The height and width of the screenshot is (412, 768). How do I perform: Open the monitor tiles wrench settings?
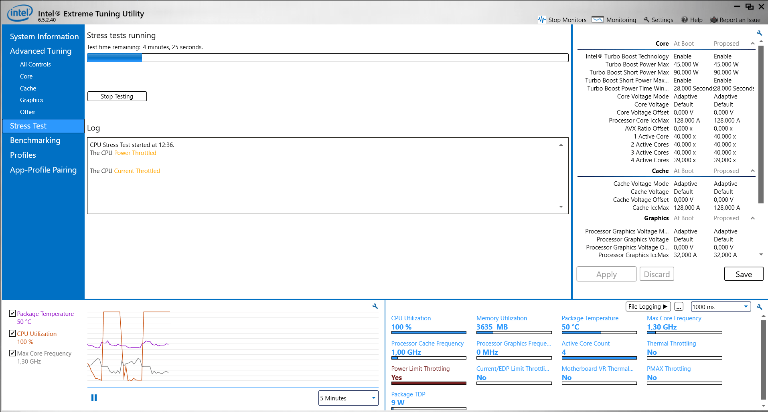(759, 307)
